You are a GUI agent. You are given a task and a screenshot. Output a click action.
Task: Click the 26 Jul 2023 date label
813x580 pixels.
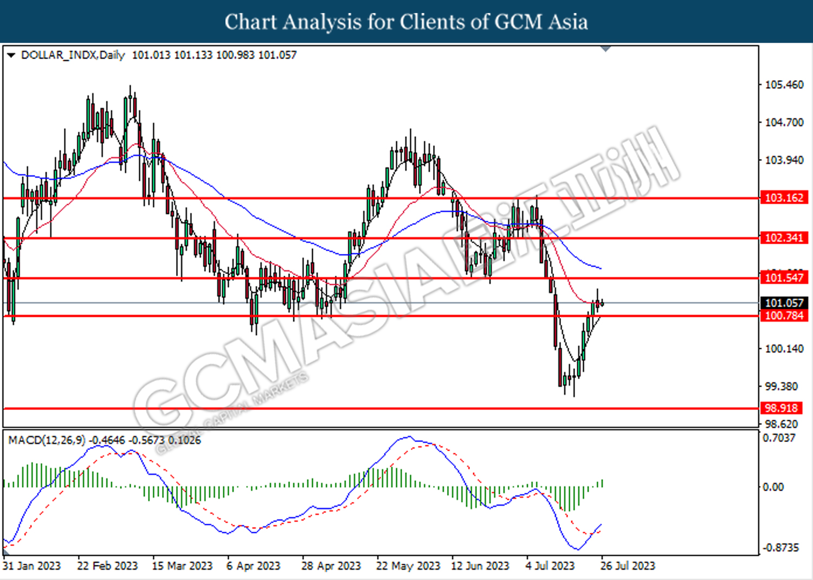point(628,566)
